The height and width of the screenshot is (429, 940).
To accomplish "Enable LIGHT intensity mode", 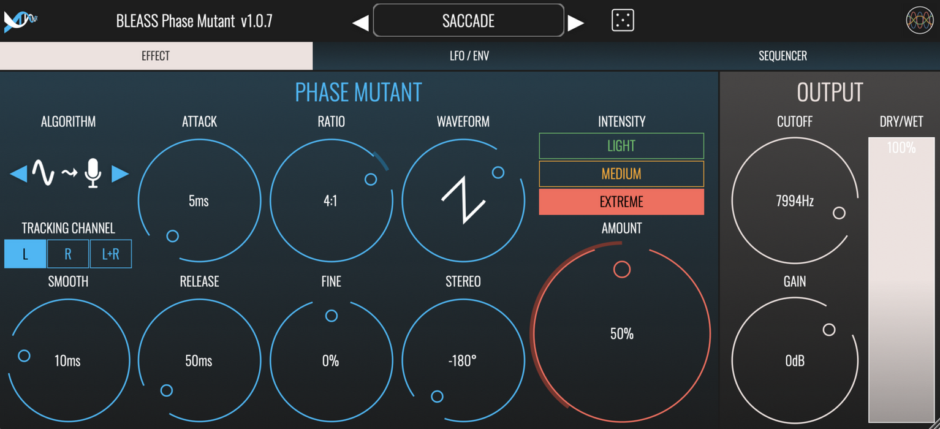I will point(621,146).
